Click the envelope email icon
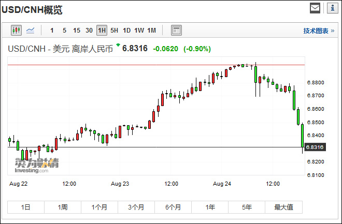 tap(315, 8)
